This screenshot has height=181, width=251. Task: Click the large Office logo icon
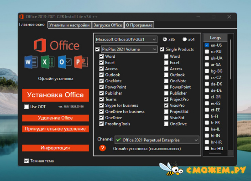pos(40,45)
